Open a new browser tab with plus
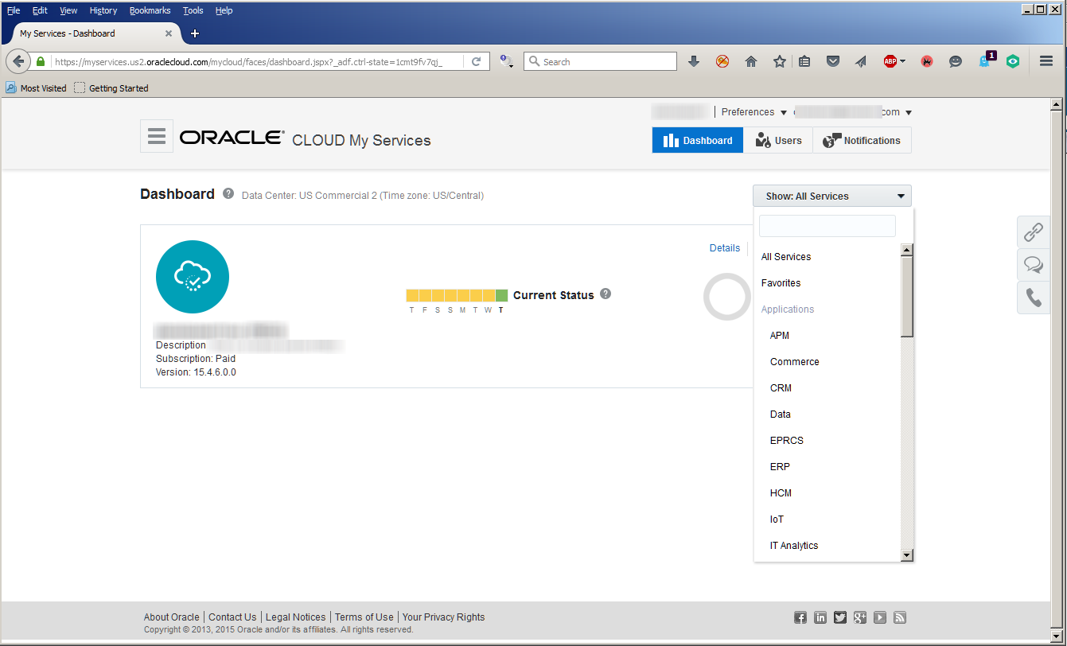Viewport: 1067px width, 646px height. [195, 33]
